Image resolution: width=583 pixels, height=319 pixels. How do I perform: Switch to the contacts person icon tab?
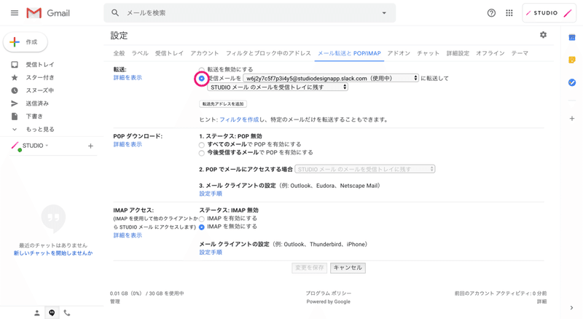click(x=37, y=313)
